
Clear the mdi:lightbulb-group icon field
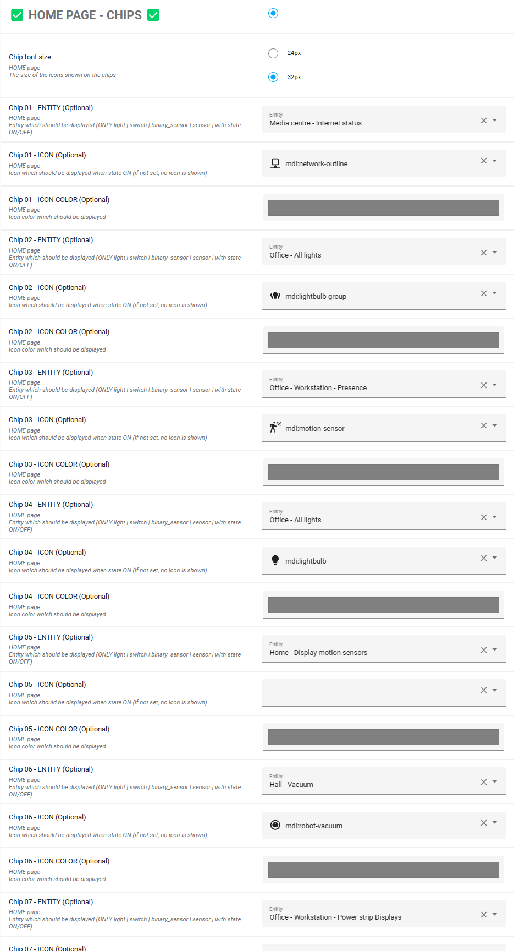pos(484,293)
